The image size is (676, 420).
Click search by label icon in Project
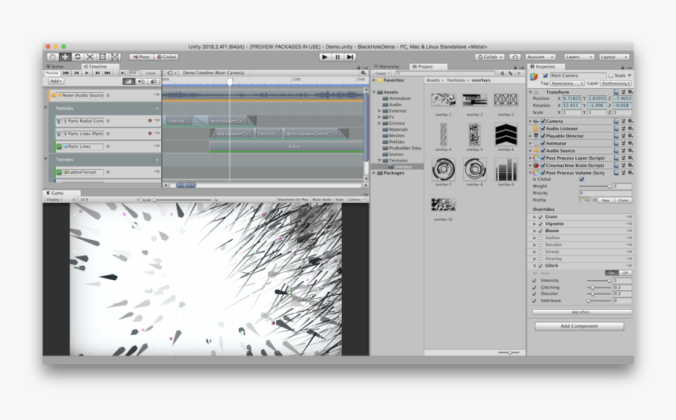(510, 73)
